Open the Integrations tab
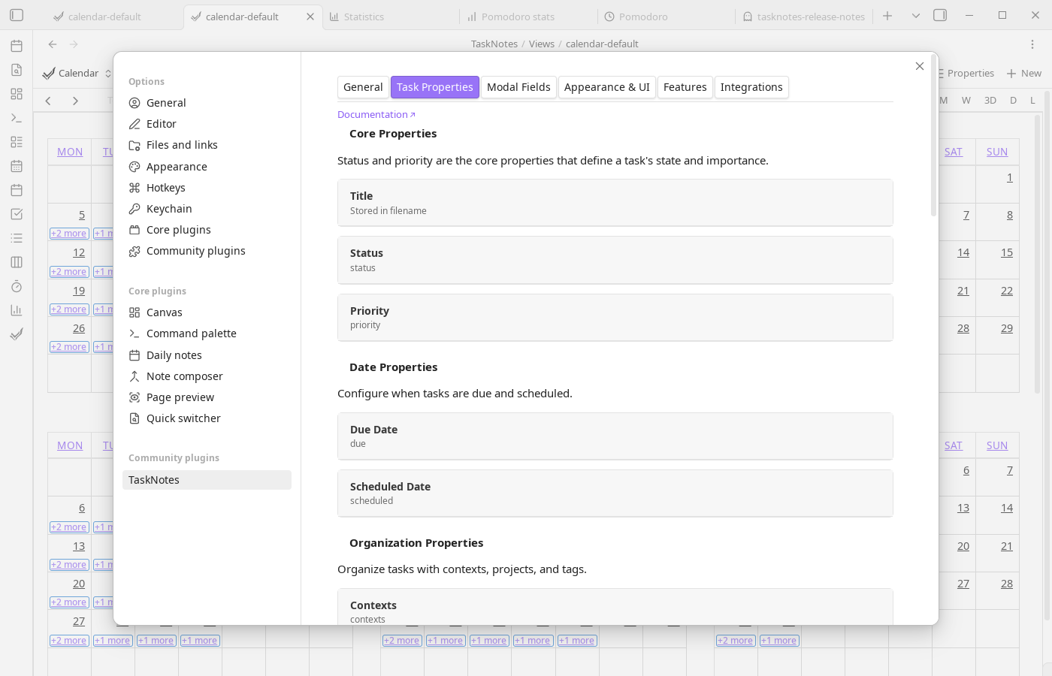Image resolution: width=1052 pixels, height=676 pixels. [751, 87]
